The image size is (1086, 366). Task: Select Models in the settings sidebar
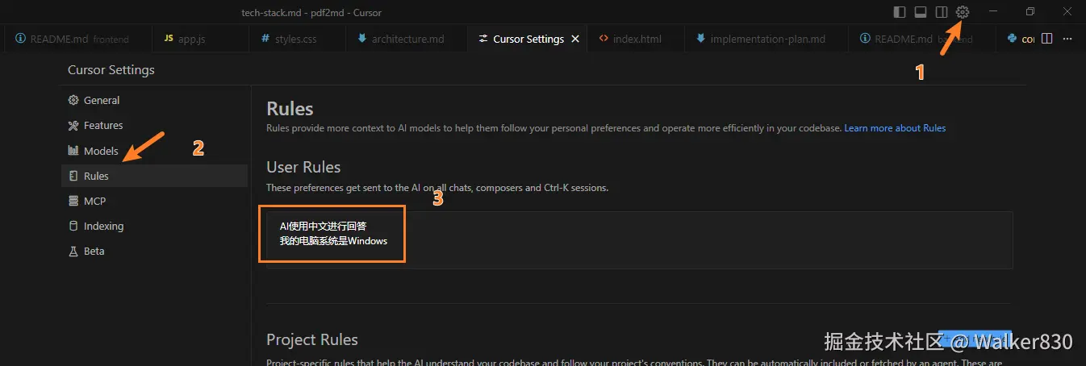[101, 151]
